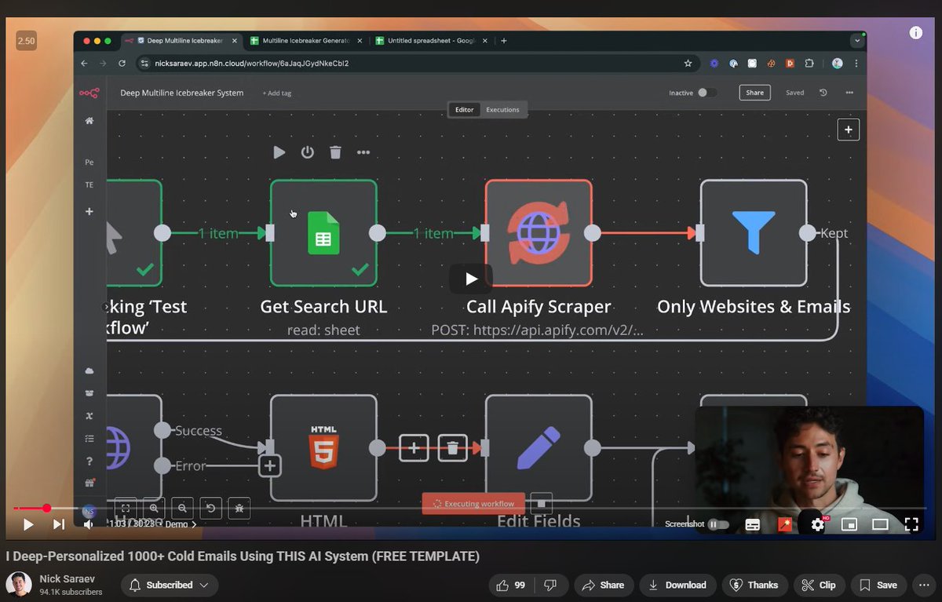Click the browser address bar URL
The height and width of the screenshot is (602, 942).
pyautogui.click(x=252, y=63)
